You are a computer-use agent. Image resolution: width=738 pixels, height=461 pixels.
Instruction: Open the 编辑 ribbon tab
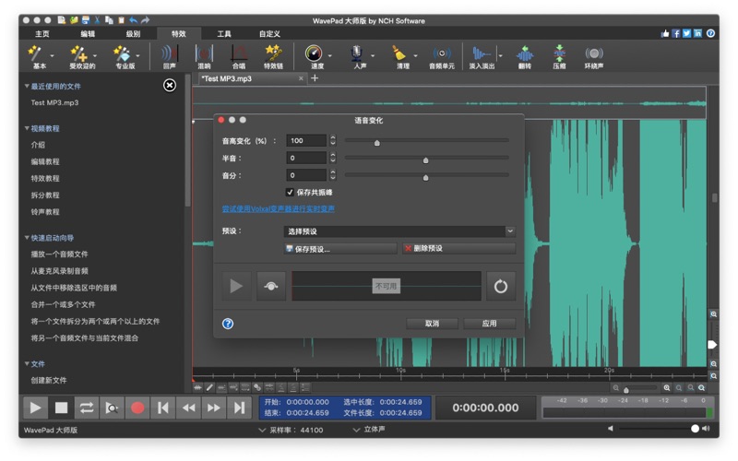(88, 33)
